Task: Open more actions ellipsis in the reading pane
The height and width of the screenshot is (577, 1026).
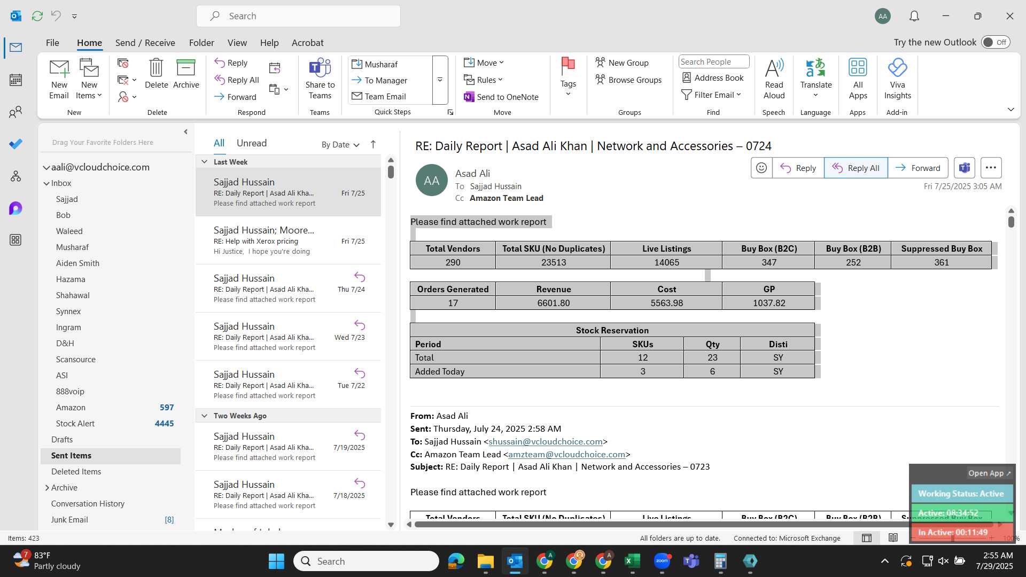Action: pos(991,168)
